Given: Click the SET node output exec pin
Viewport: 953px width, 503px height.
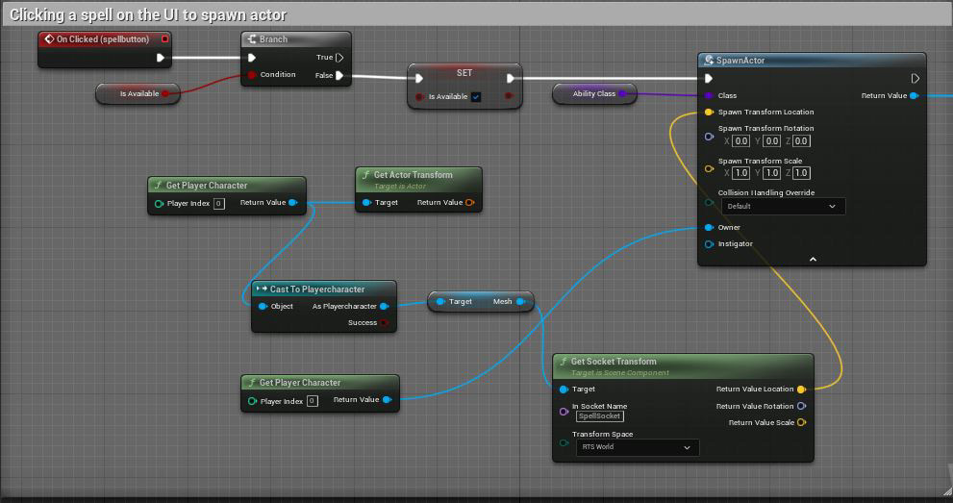Looking at the screenshot, I should point(511,78).
